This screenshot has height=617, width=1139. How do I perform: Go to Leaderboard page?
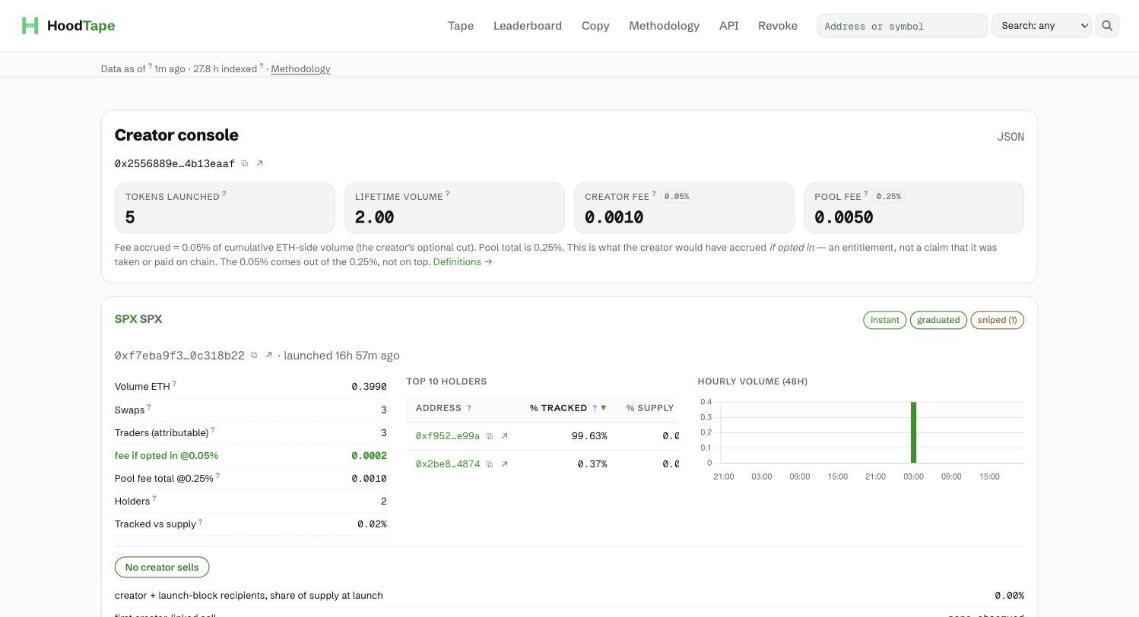tap(528, 26)
